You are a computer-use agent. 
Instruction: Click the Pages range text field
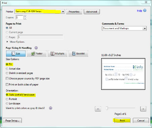tap(40, 37)
